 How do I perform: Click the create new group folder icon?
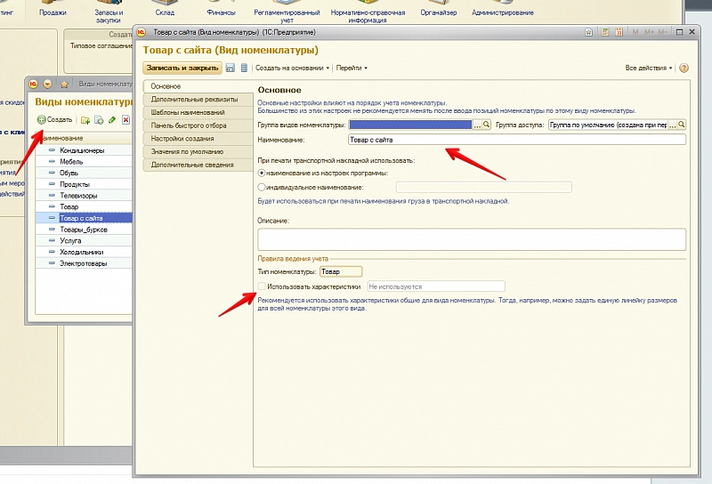point(85,119)
